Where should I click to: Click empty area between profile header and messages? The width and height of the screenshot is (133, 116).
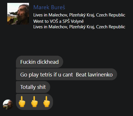tap(66, 42)
